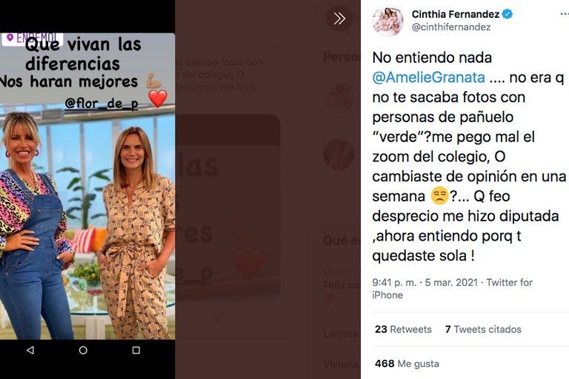
Task: Open Cinthia Fernandez profile avatar
Action: [387, 21]
